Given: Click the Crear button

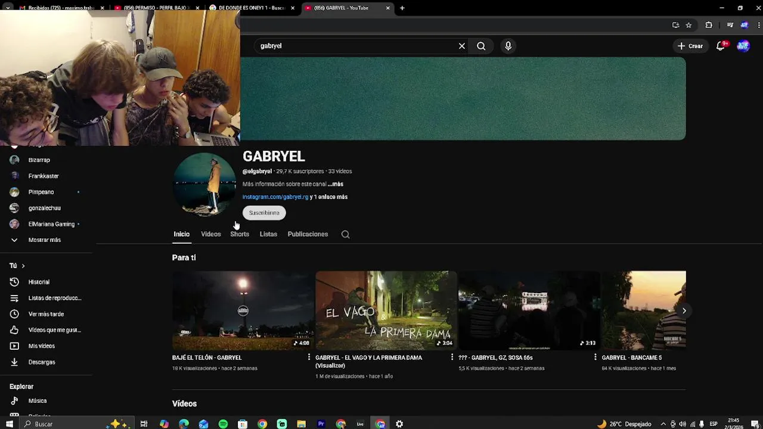Looking at the screenshot, I should (690, 46).
